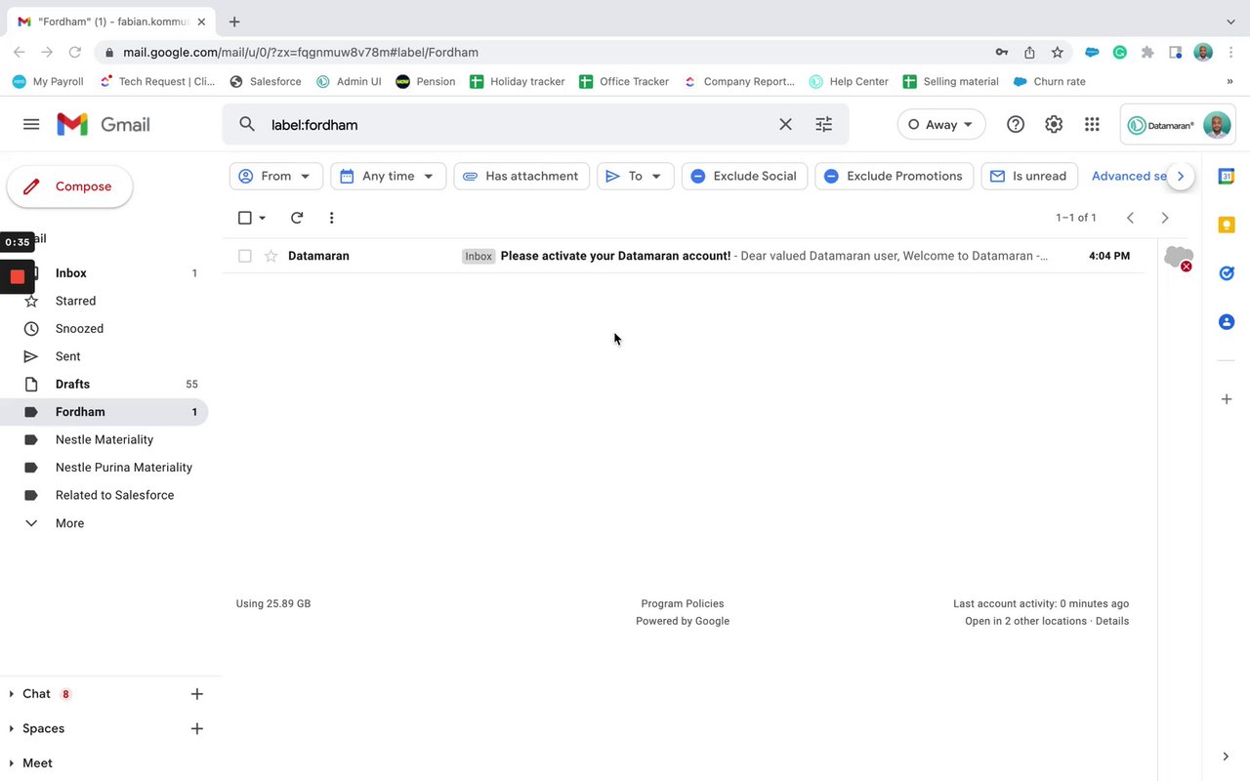Screen dimensions: 1250x781
Task: Open the Support help icon
Action: 1016,124
